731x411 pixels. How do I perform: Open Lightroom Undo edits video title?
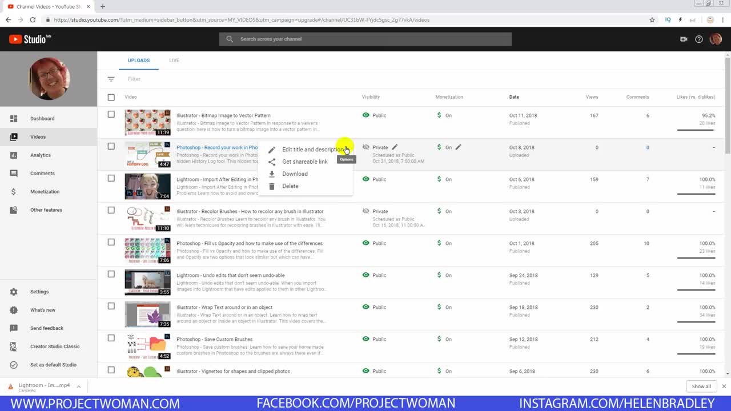tap(230, 275)
